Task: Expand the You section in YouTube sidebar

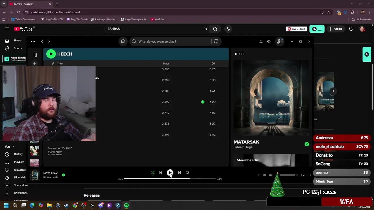Action: tap(9, 146)
